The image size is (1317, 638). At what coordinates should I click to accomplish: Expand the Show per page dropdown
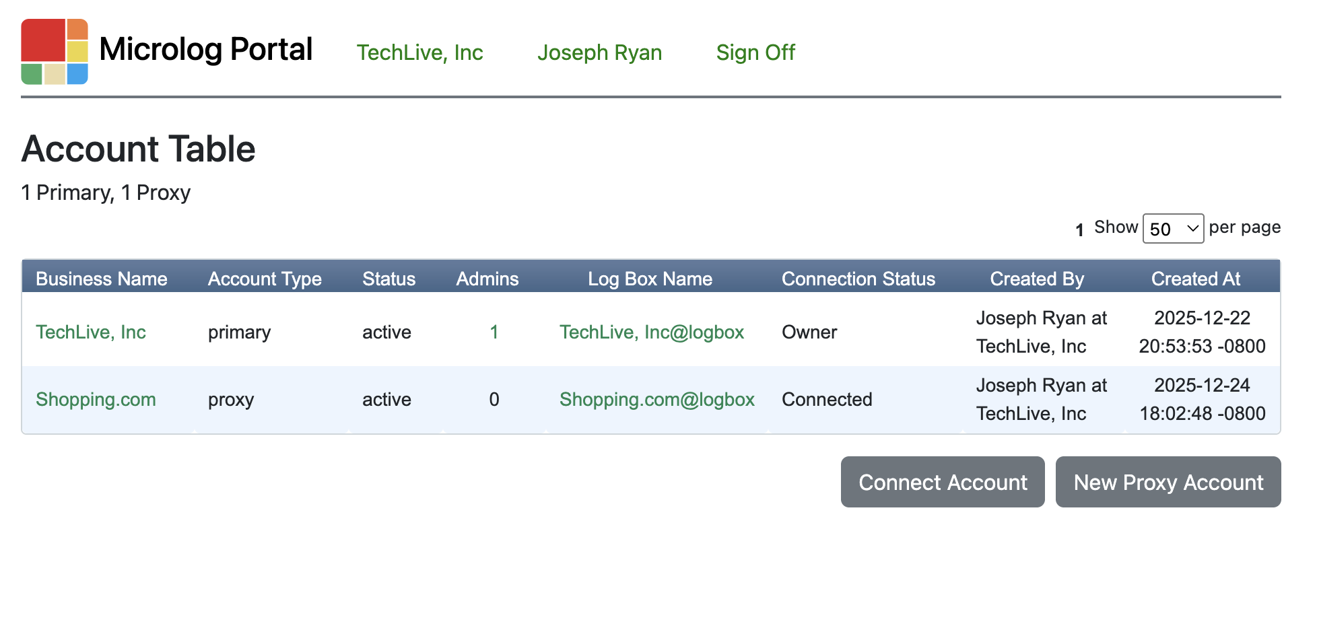pos(1172,229)
